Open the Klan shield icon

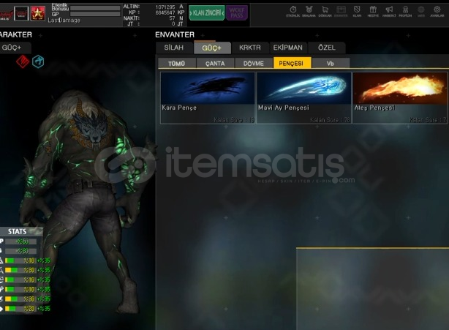coord(357,12)
